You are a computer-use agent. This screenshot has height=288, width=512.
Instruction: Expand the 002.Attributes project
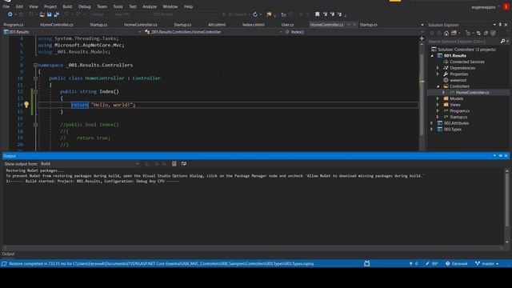tap(432, 123)
